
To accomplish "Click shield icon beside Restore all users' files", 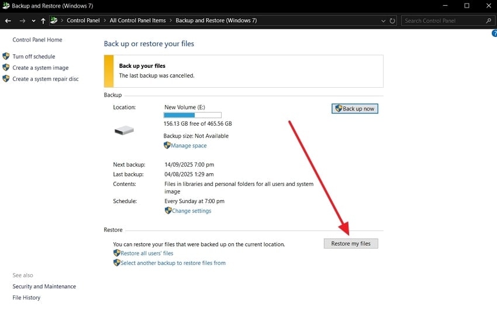I will pos(116,253).
